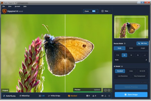Toggle the Butterfly.png checkbox
Image resolution: width=151 pixels, height=101 pixels.
click(x=4, y=96)
